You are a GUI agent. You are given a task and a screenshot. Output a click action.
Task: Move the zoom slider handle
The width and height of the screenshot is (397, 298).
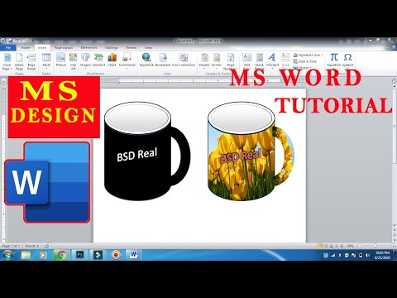pyautogui.click(x=375, y=246)
